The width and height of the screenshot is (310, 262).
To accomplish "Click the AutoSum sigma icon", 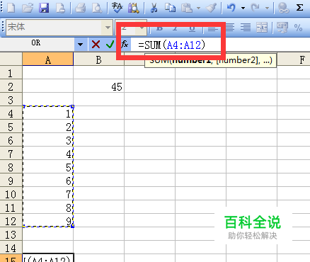I will pyautogui.click(x=299, y=8).
